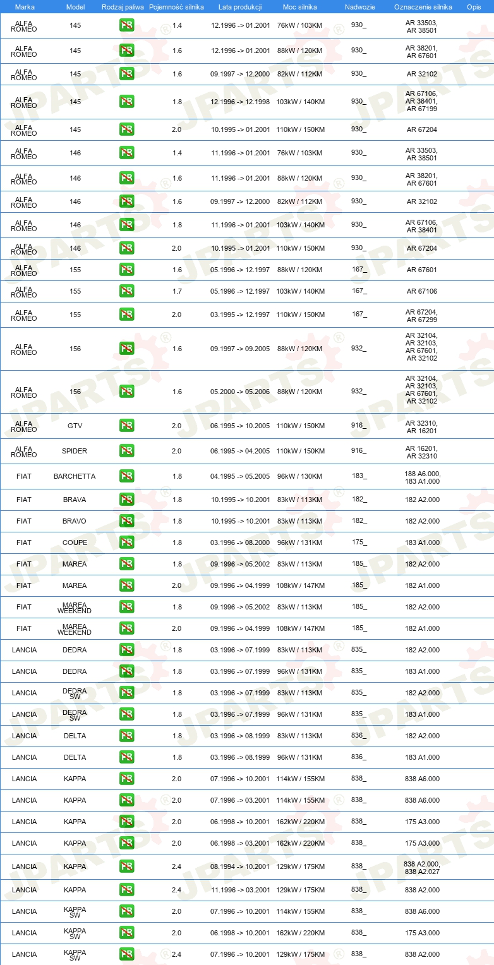494x965 pixels.
Task: Click the BARCHETTA model cell
Action: 75,476
